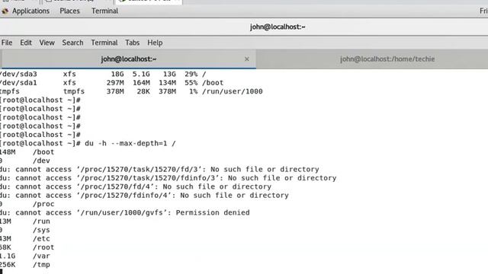
Task: Click the /dev/sda1 /boot row
Action: pyautogui.click(x=112, y=83)
